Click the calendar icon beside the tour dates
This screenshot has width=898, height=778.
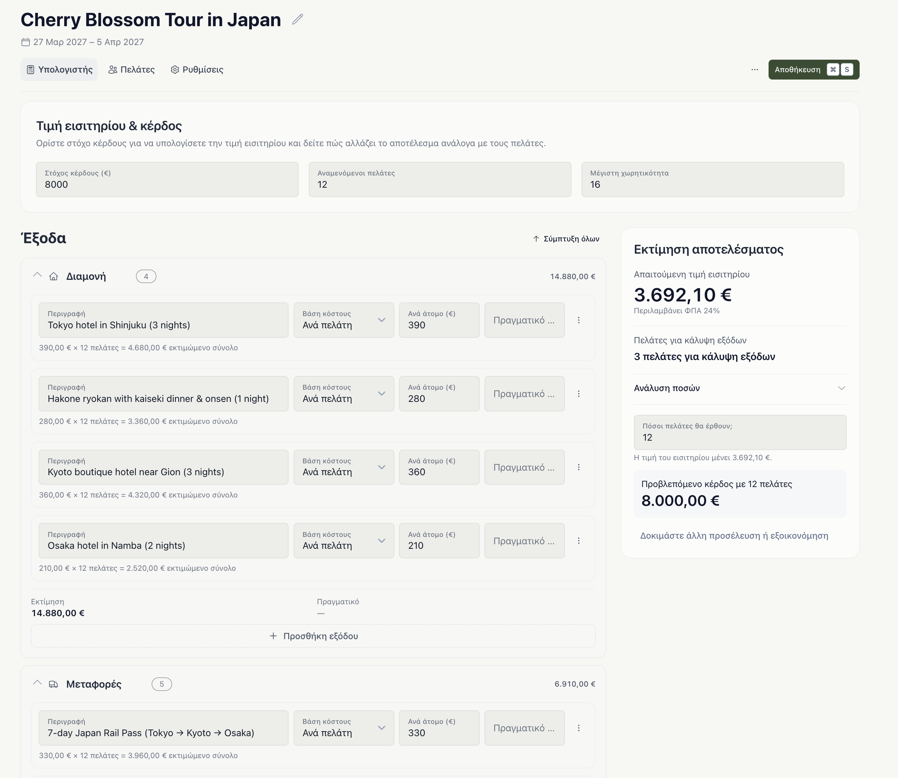pos(25,42)
